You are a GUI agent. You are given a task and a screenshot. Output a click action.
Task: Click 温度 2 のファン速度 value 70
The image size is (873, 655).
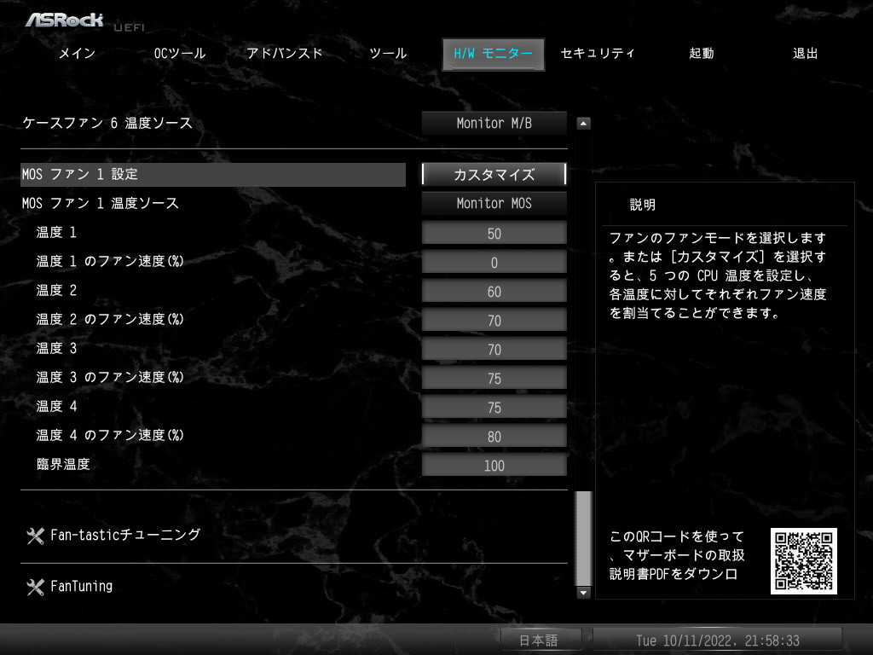coord(494,320)
